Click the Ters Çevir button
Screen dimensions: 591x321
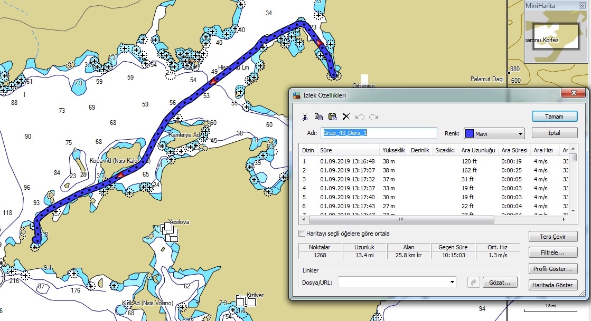click(553, 236)
